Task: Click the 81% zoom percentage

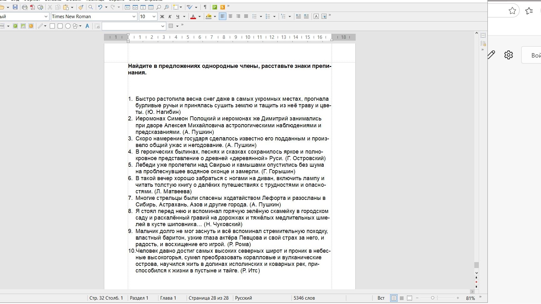Action: coord(470,298)
